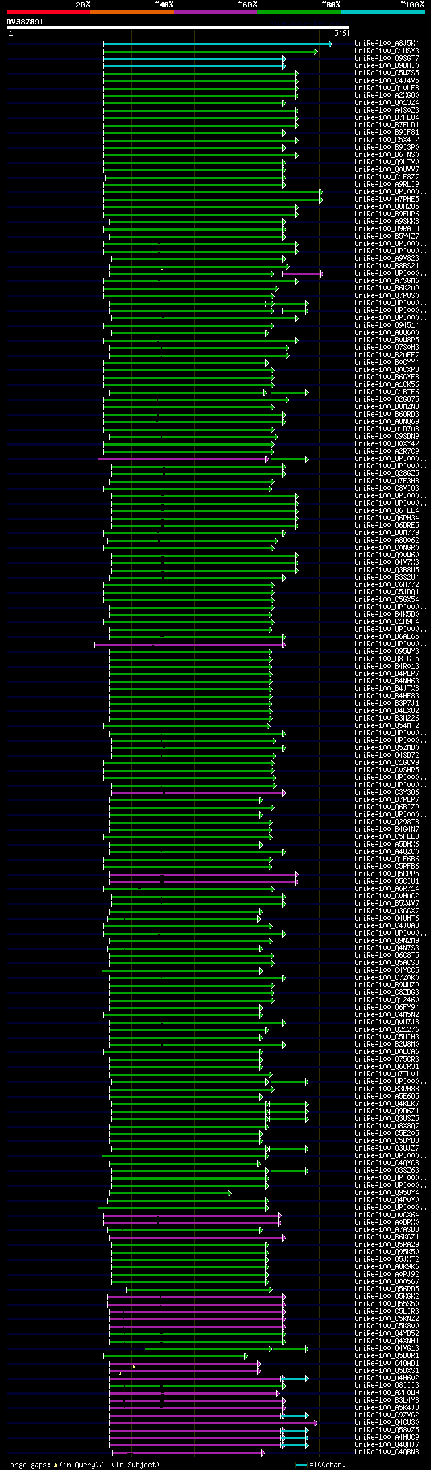431x1470 pixels.
Task: Select label UniRef100_Q9LTV0
Action: (387, 162)
